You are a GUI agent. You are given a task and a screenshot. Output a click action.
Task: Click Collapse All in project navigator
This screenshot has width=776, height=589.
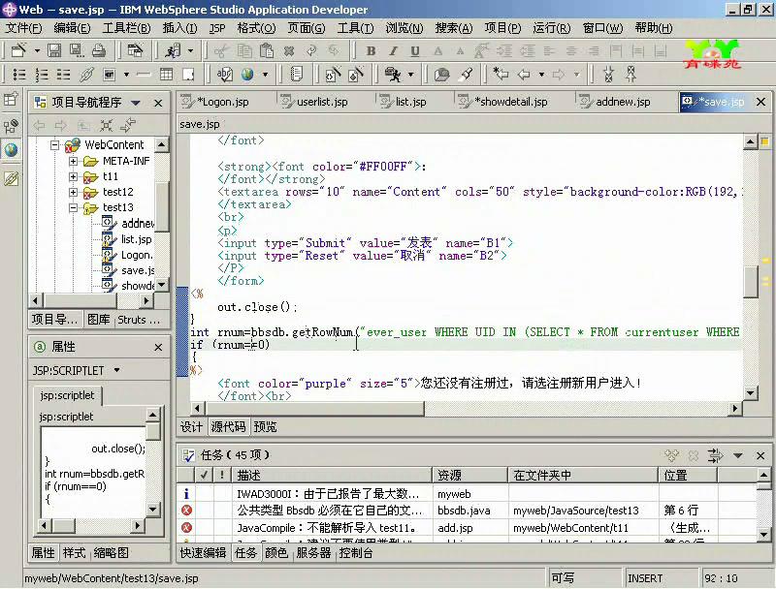[106, 126]
